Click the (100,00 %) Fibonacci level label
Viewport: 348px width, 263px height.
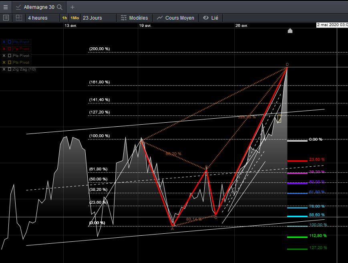(x=99, y=136)
